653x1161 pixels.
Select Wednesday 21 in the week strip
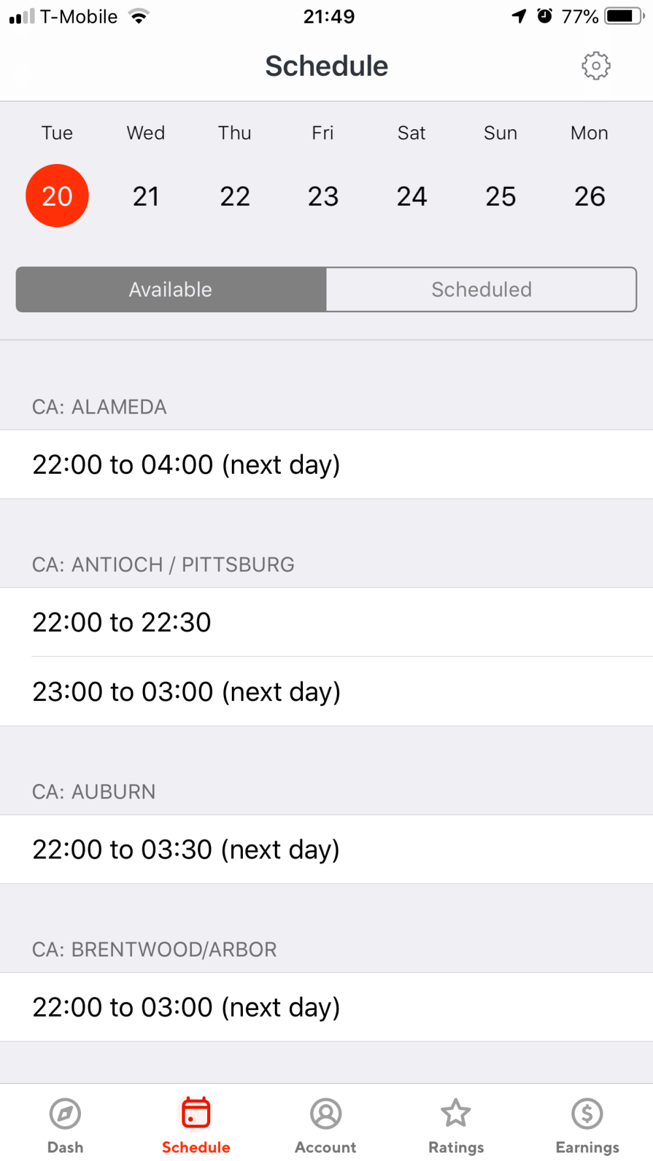[146, 196]
